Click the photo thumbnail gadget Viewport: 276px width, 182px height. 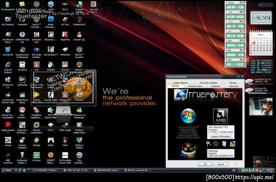point(260,107)
